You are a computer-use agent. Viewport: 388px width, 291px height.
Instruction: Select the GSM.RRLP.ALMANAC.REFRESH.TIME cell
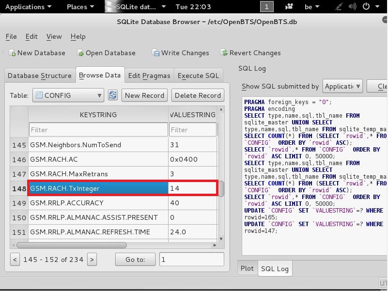(x=98, y=232)
